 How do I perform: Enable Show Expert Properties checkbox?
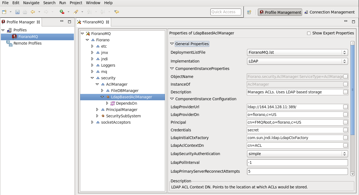pyautogui.click(x=309, y=33)
